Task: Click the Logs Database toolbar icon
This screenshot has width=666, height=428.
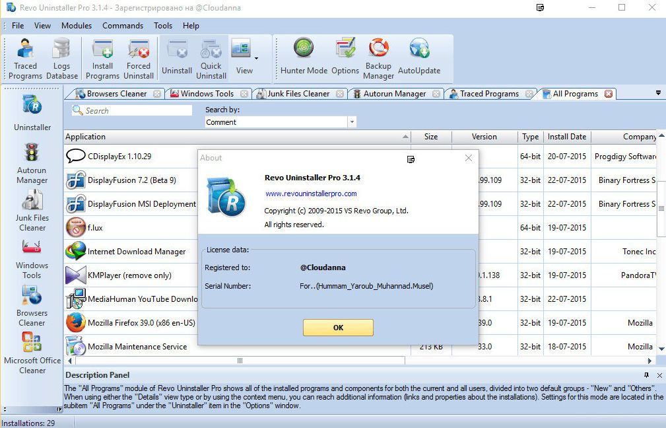Action: tap(61, 59)
